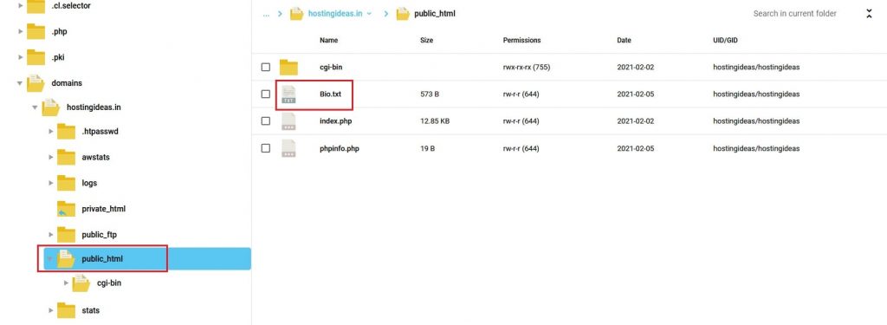
Task: Click the stats folder icon
Action: 66,310
